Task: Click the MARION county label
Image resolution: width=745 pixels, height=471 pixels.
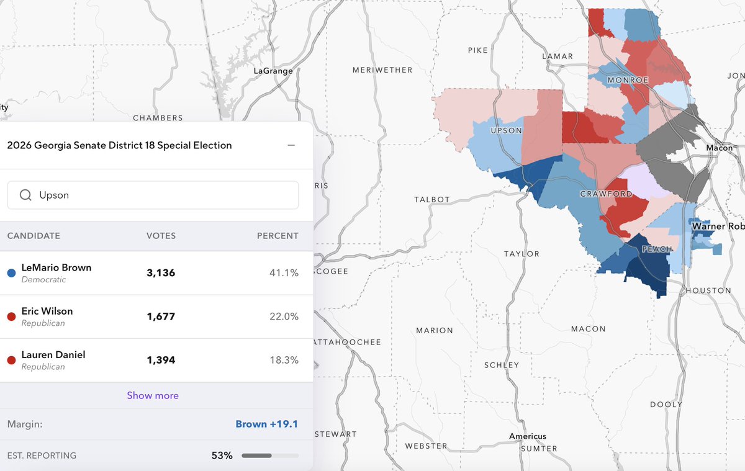Action: click(435, 330)
